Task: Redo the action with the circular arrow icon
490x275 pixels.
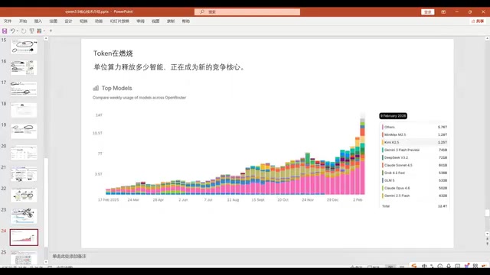Action: click(x=24, y=31)
